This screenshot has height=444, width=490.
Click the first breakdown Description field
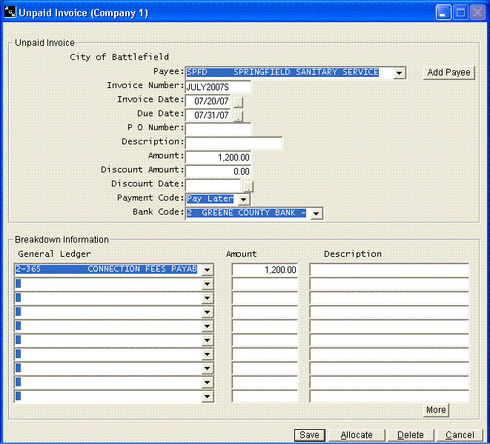pos(389,270)
